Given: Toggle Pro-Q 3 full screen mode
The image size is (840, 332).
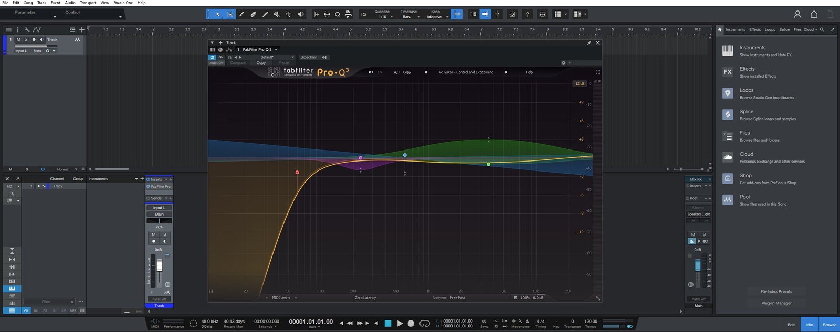Looking at the screenshot, I should click(597, 72).
